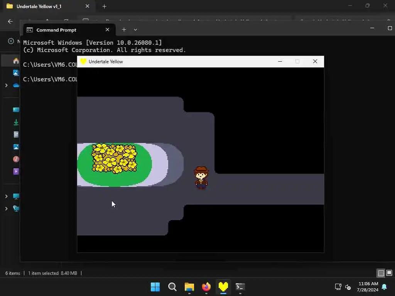This screenshot has height=296, width=395.
Task: Open Start menu from taskbar
Action: click(155, 287)
